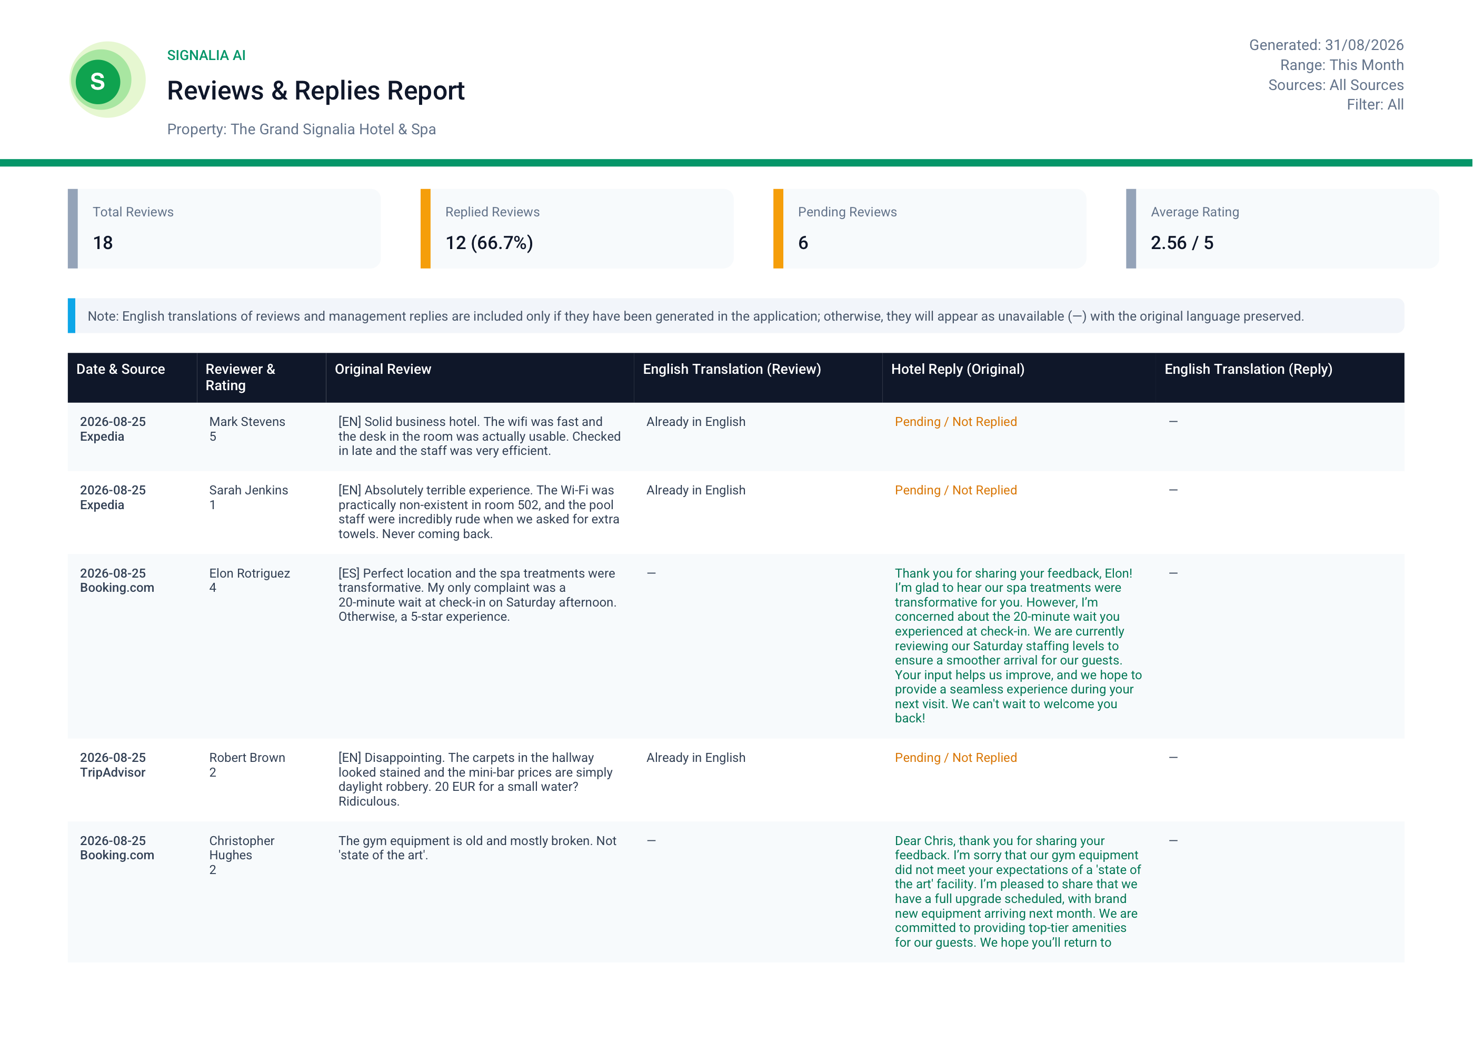Viewport: 1474px width, 1042px height.
Task: Click Already in English in Robert Brown row
Action: pyautogui.click(x=696, y=758)
